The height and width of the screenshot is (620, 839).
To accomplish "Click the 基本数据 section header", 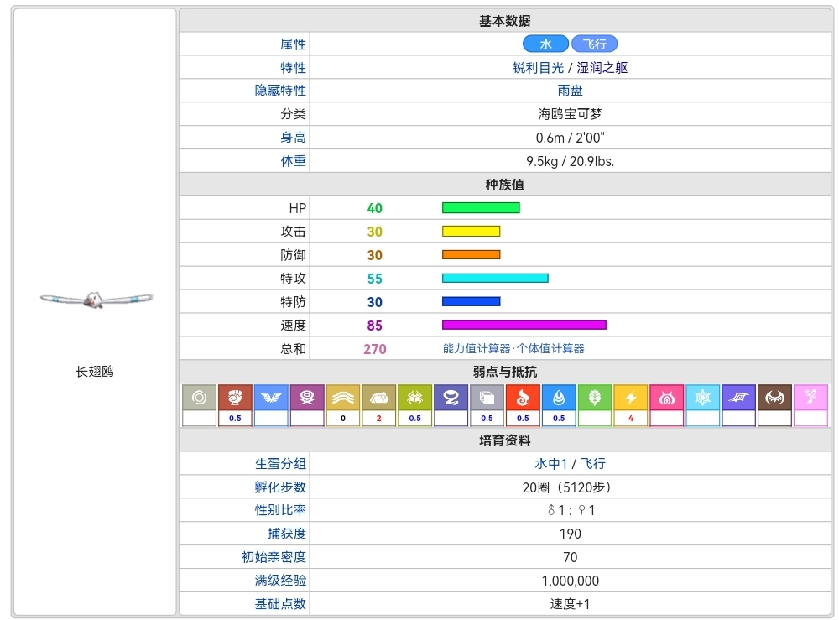I will coord(504,21).
